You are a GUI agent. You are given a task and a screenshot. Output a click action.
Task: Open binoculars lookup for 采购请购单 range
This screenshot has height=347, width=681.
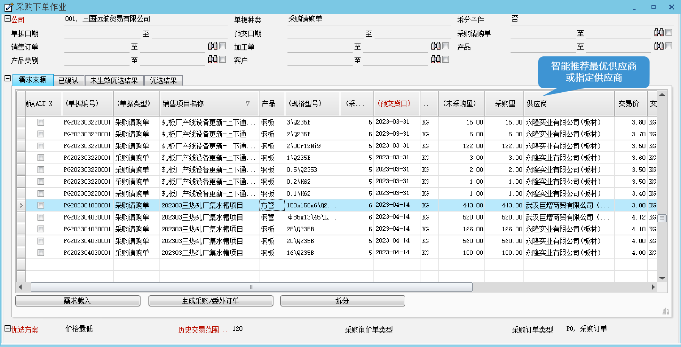[659, 33]
